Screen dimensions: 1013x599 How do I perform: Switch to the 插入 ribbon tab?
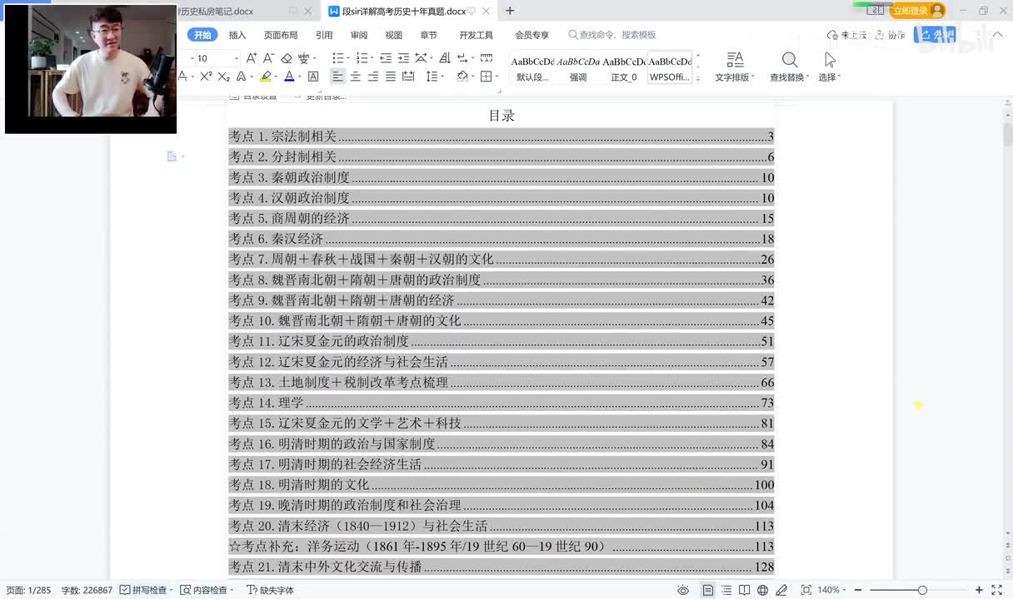tap(237, 35)
